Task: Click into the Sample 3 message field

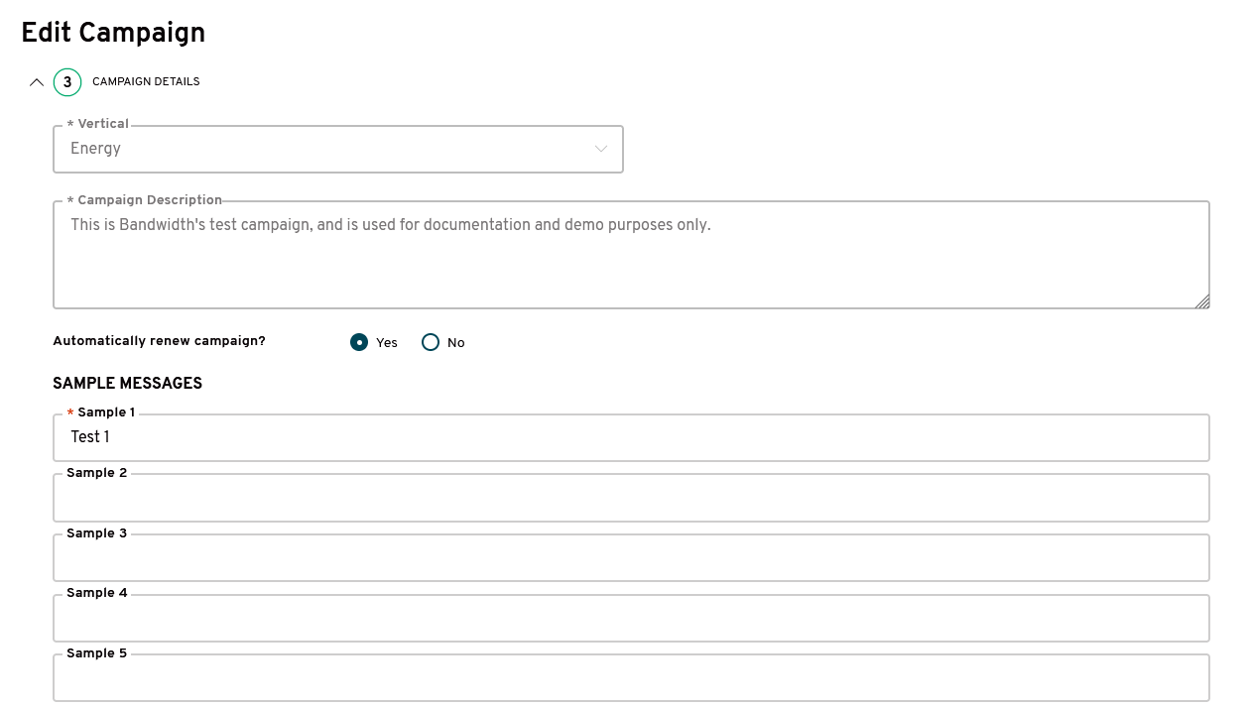Action: tap(631, 557)
